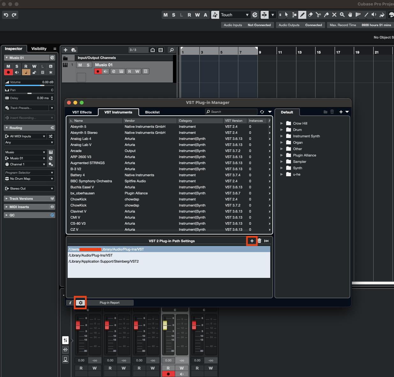Toggle global Solo S in top toolbar

pos(174,15)
